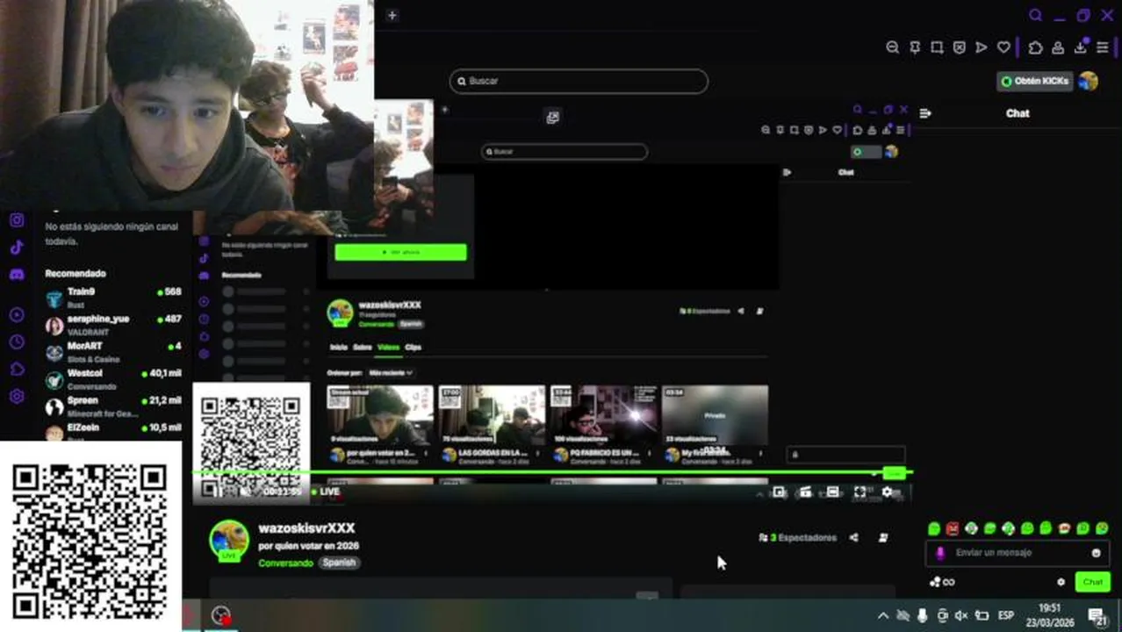This screenshot has width=1122, height=632.
Task: Toggle fullscreen in the video player
Action: tap(859, 492)
